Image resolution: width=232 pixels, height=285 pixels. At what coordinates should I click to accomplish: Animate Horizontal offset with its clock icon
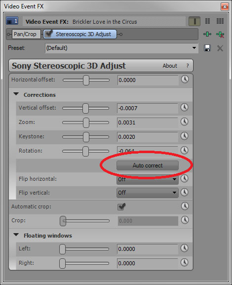[x=185, y=80]
